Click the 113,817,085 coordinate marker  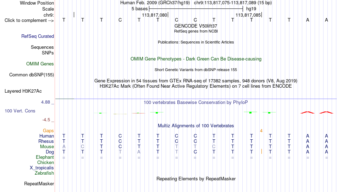pos(248,15)
